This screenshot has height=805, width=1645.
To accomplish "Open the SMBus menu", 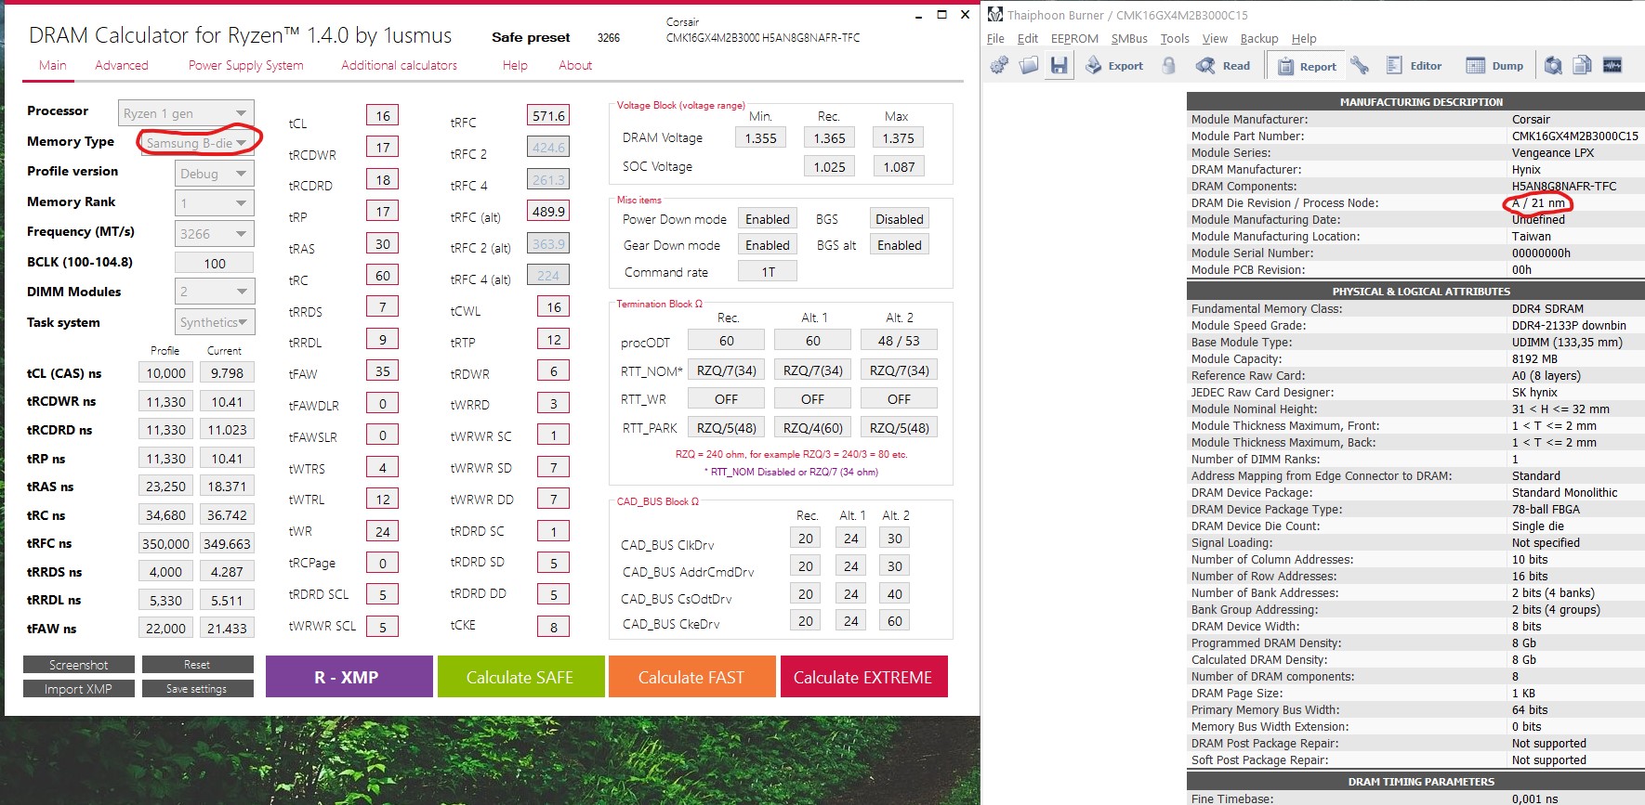I will tap(1129, 38).
